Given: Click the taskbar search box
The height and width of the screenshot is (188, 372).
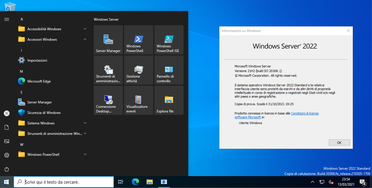Looking at the screenshot, I should coord(64,182).
